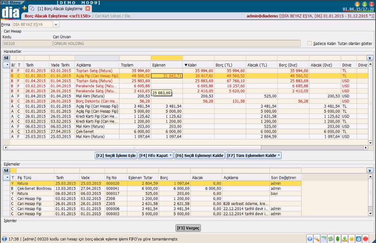
Task: Click the blue padlock icon
Action: point(358,239)
